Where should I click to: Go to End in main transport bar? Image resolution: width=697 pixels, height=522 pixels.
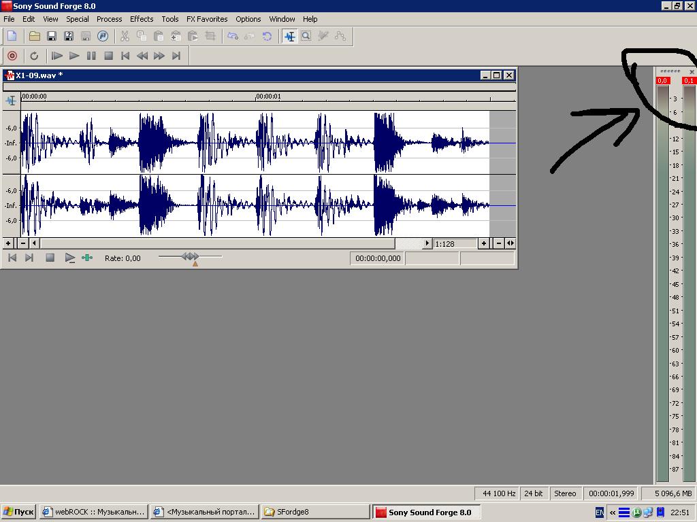pos(176,56)
